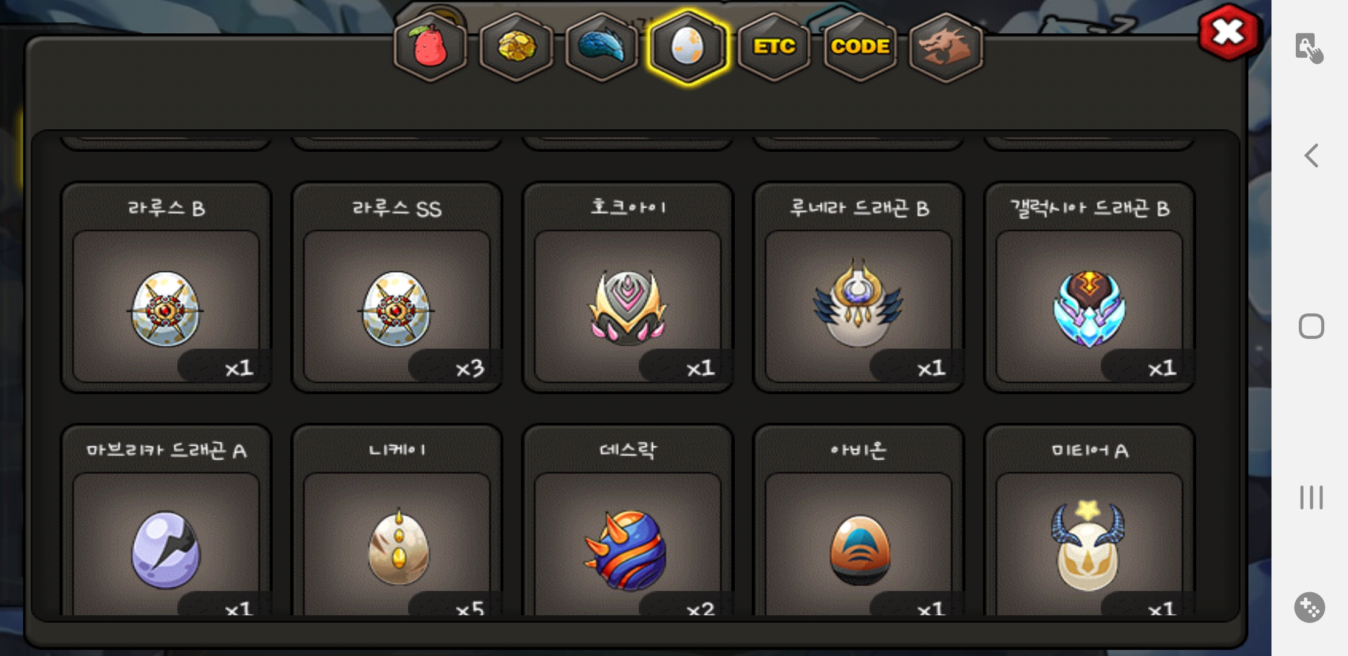This screenshot has width=1348, height=656.
Task: Tap the 마브리카 드래곤 A egg
Action: (x=166, y=521)
